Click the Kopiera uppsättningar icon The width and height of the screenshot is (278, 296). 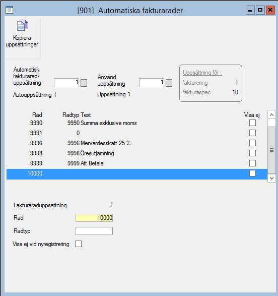tap(23, 26)
